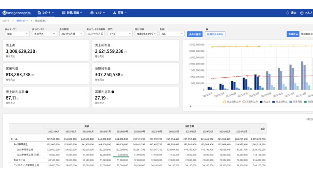Click the 2024/03月 column header

click(242, 132)
